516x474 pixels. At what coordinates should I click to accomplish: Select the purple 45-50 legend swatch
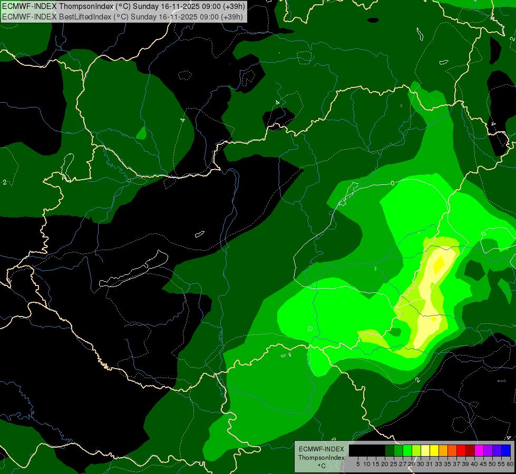tap(488, 450)
